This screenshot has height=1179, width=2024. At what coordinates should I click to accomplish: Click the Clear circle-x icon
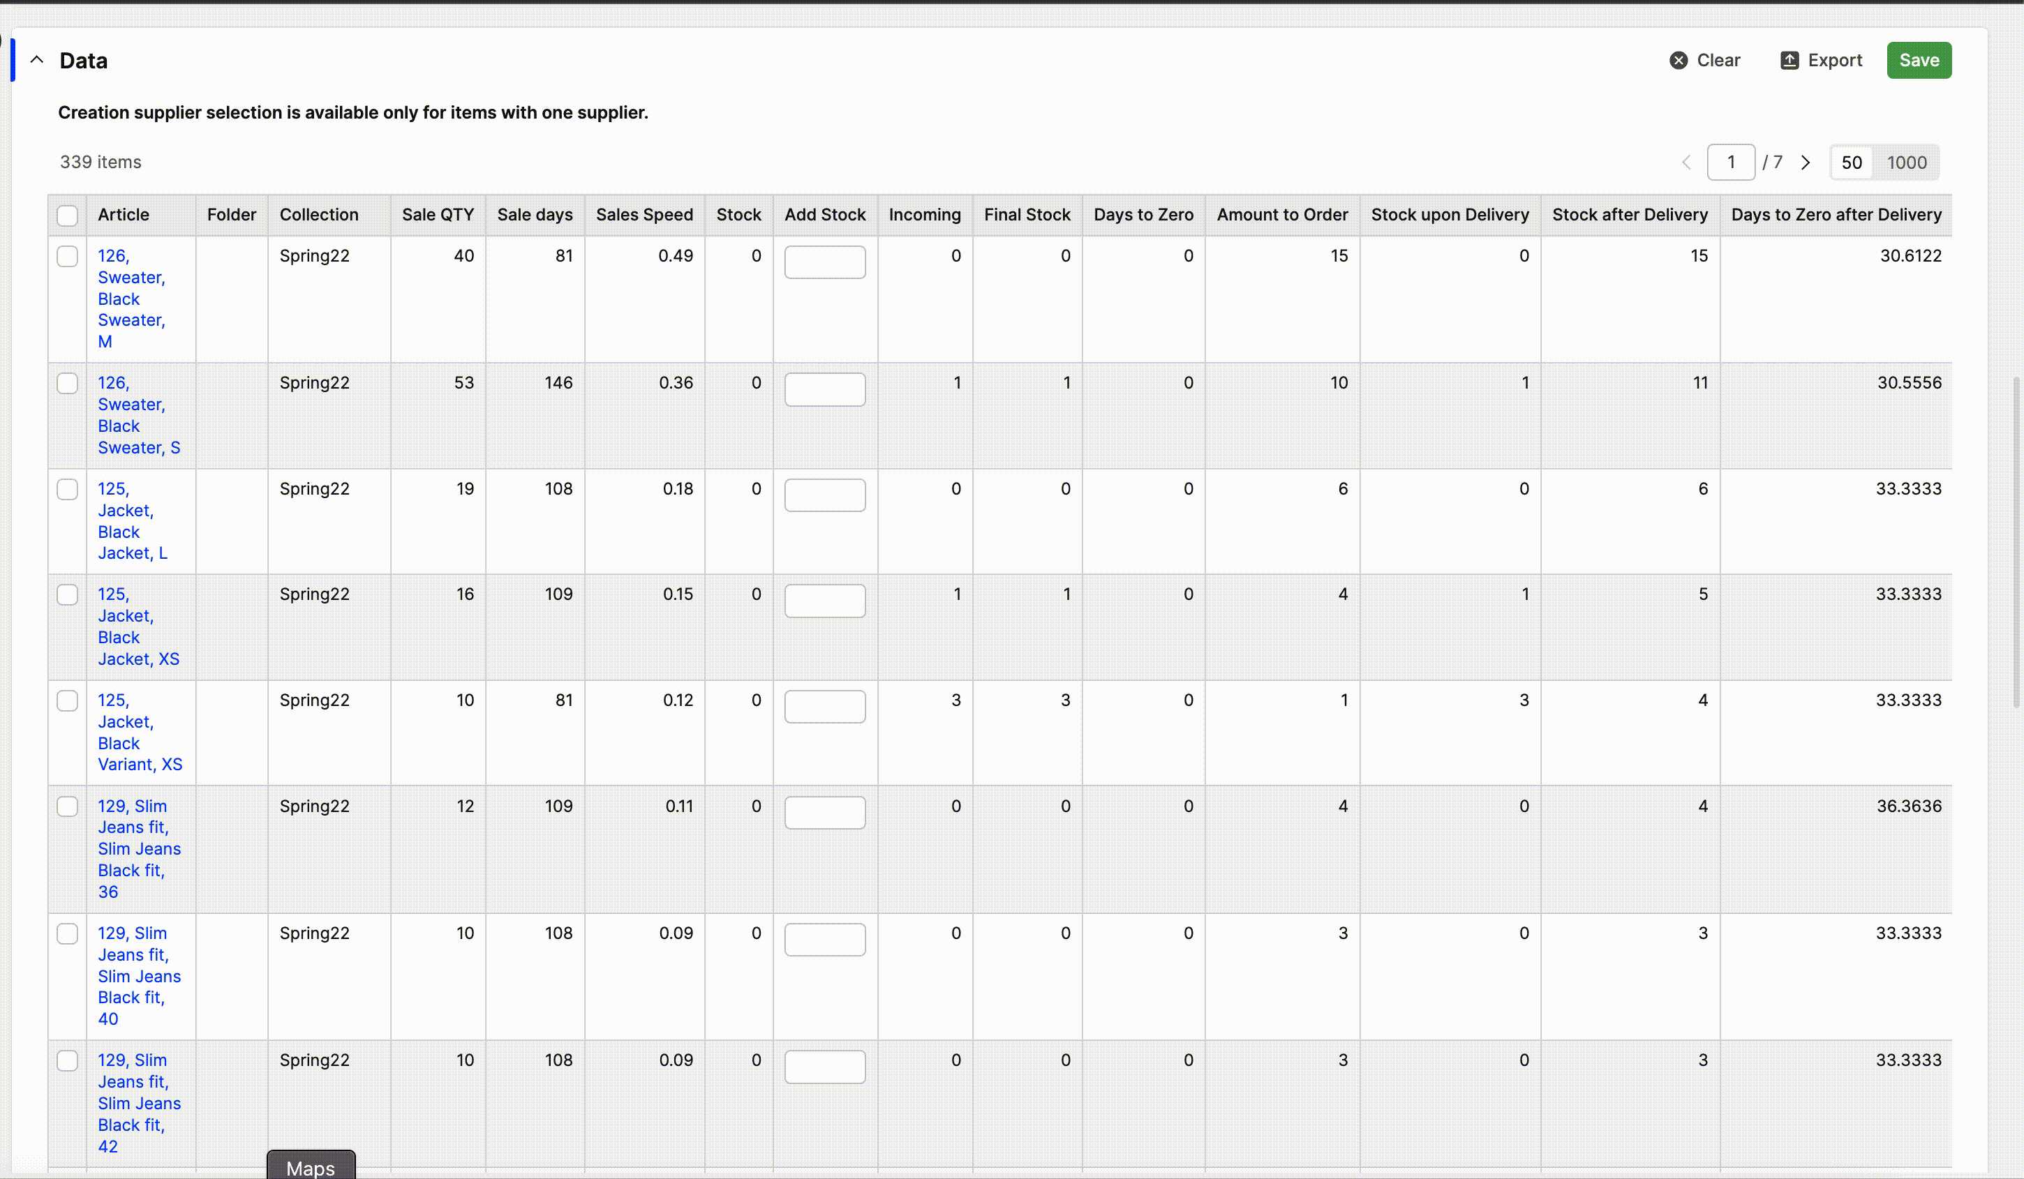(x=1678, y=60)
